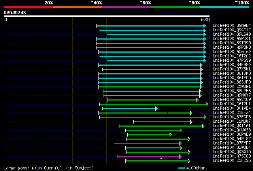253x171 pixels.
Task: Click the UniRef100_B8LPH6 text
Action: (232, 91)
